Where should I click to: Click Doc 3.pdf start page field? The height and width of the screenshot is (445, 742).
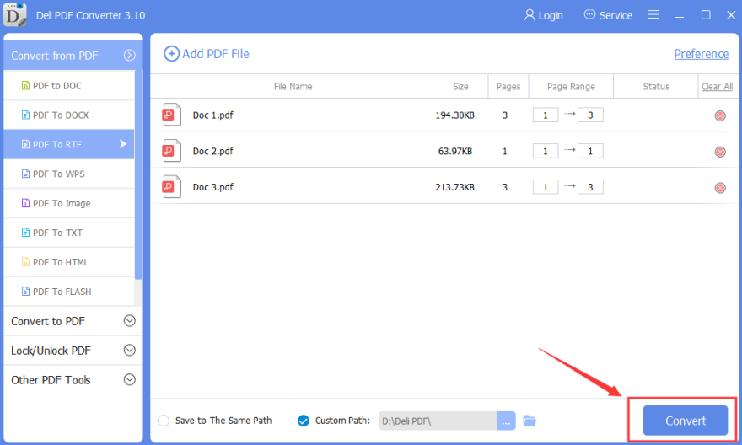point(546,187)
